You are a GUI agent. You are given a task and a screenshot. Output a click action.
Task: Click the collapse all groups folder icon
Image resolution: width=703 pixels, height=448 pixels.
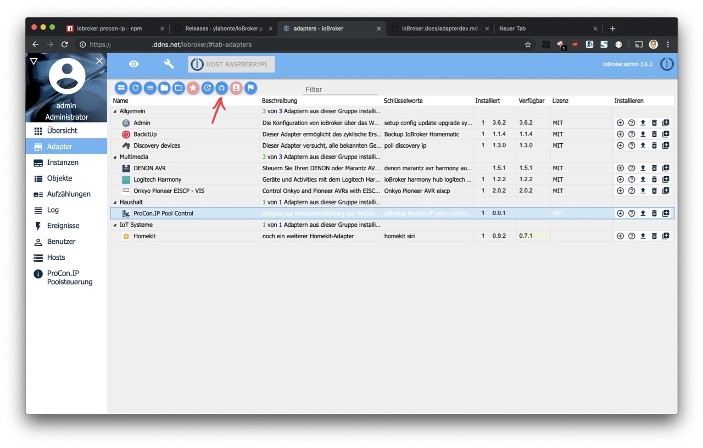pos(164,88)
